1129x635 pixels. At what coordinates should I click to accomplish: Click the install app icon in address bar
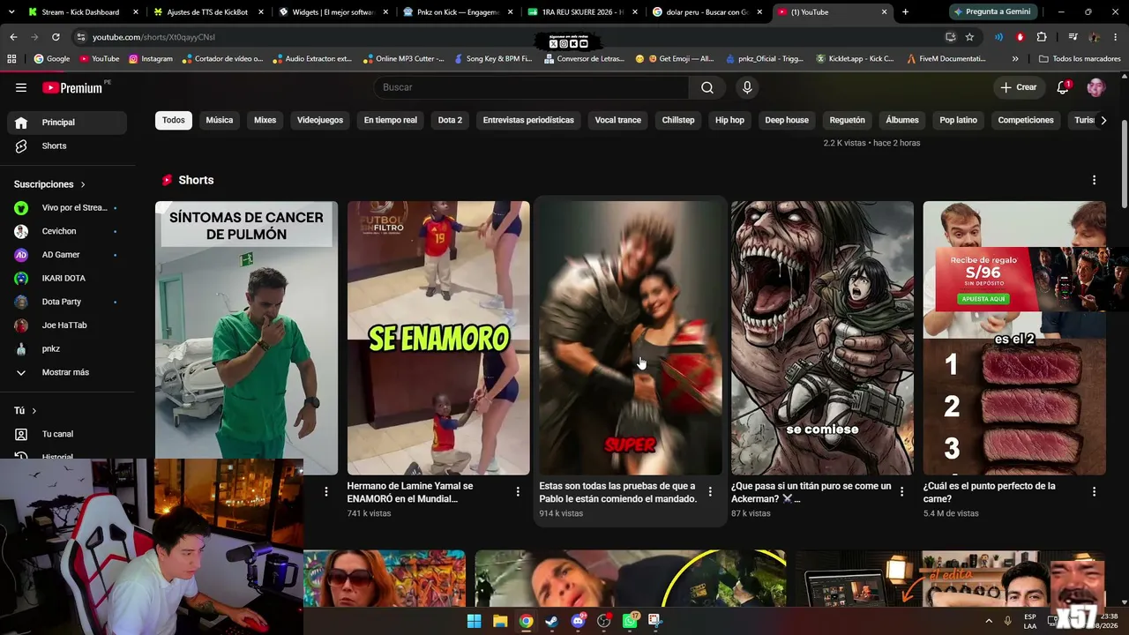(950, 37)
